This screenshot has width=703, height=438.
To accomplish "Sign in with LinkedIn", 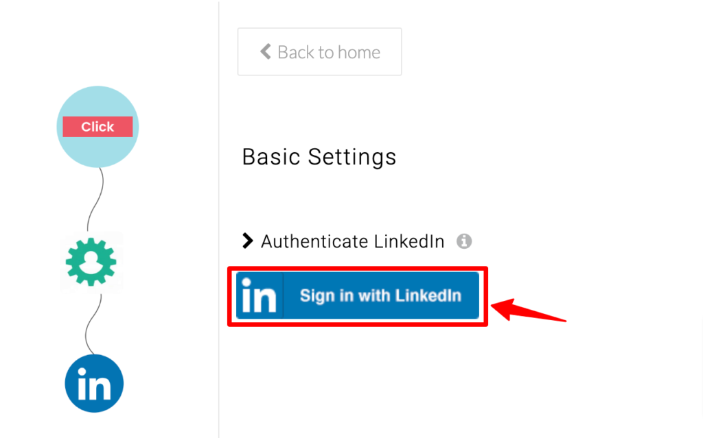I will (358, 295).
